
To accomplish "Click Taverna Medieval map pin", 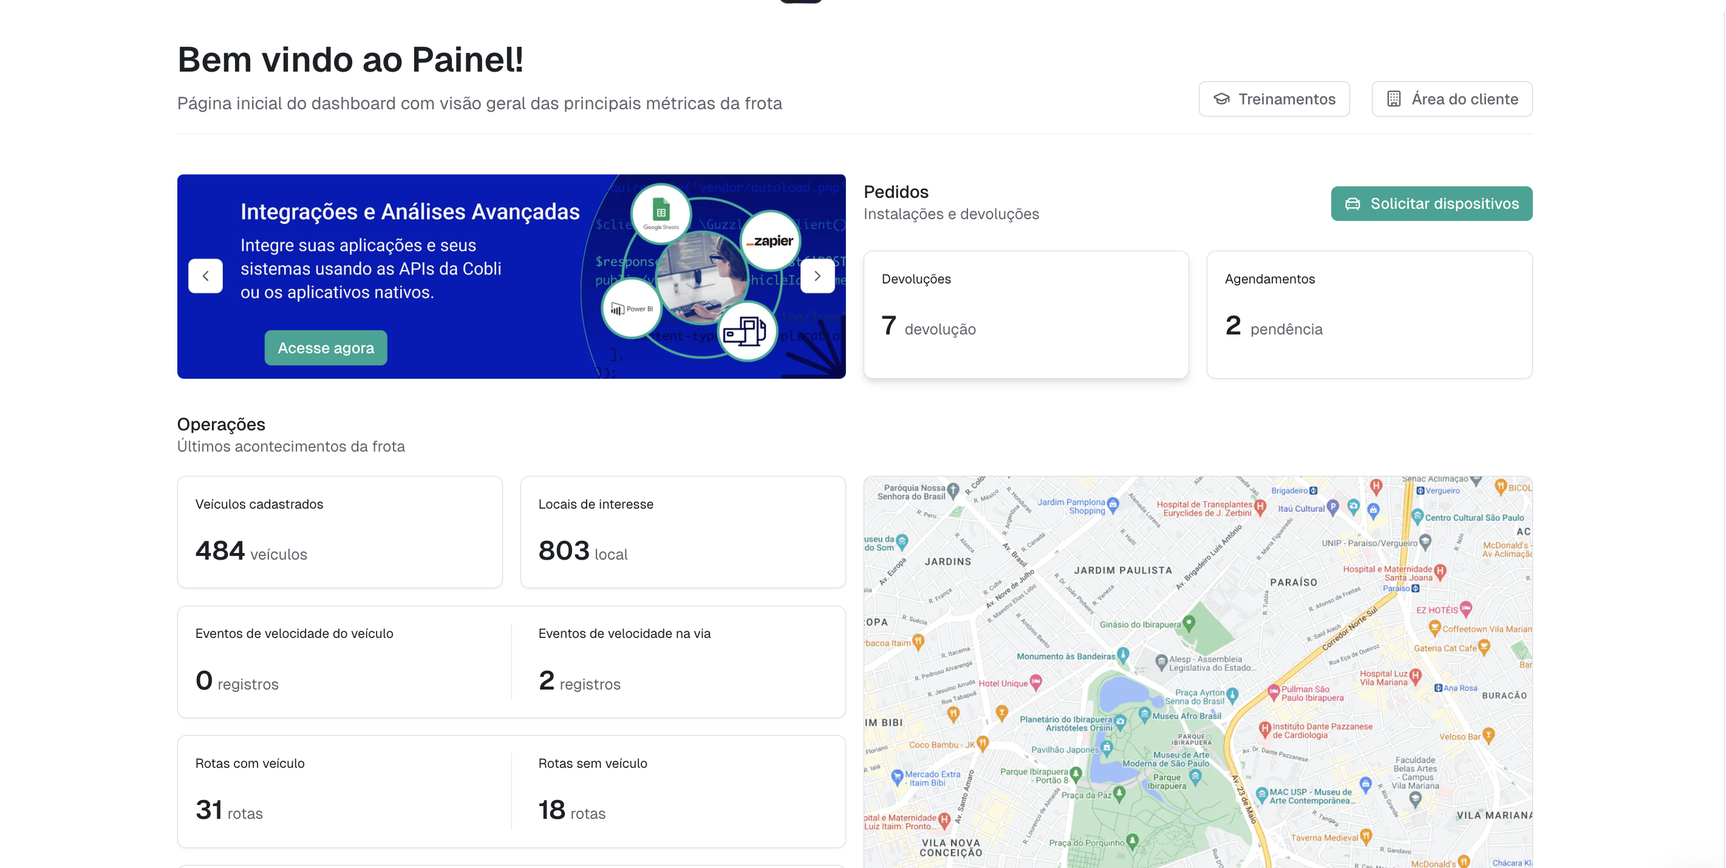I will pyautogui.click(x=1365, y=835).
